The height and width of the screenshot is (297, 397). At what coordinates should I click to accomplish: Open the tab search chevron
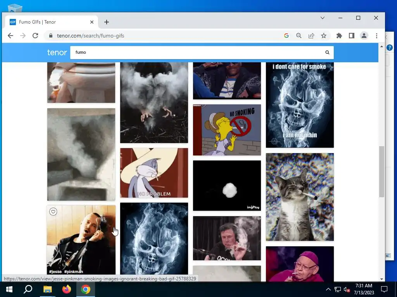tap(322, 18)
